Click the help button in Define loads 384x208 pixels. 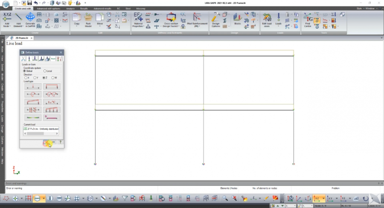(60, 142)
